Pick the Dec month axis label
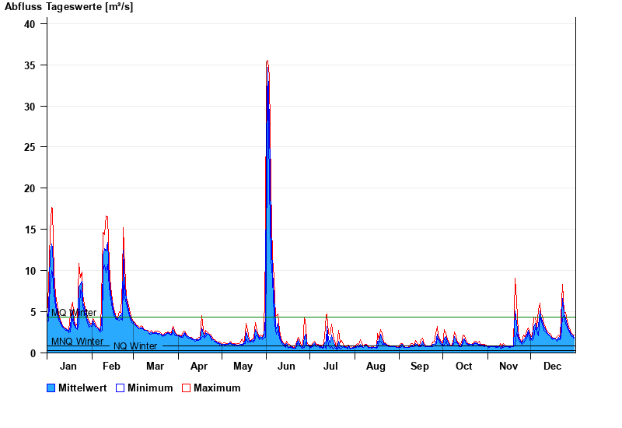Image resolution: width=622 pixels, height=428 pixels. pos(552,367)
